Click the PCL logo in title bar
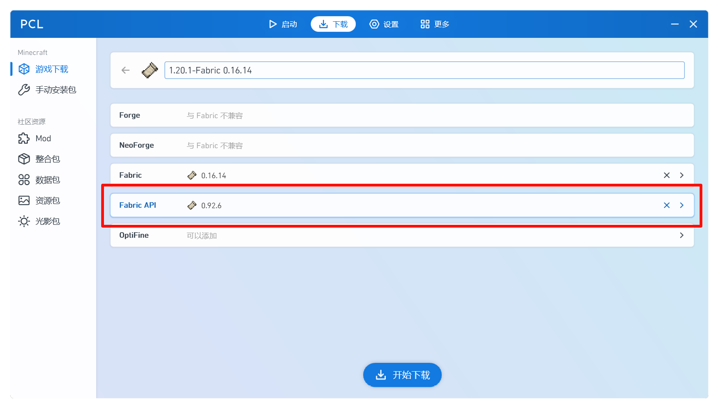Image resolution: width=719 pixels, height=409 pixels. point(32,24)
